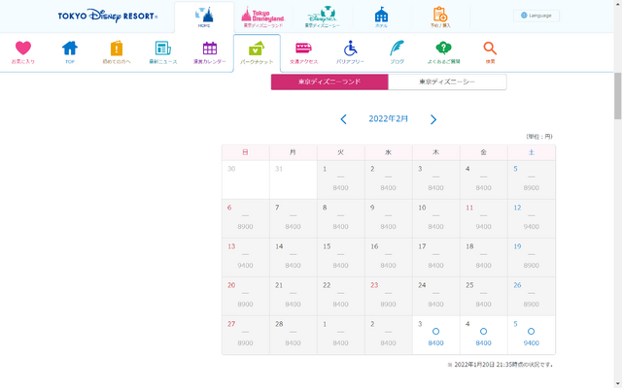This screenshot has height=388, width=622.
Task: Select the Park Ticket icon tab
Action: point(257,53)
